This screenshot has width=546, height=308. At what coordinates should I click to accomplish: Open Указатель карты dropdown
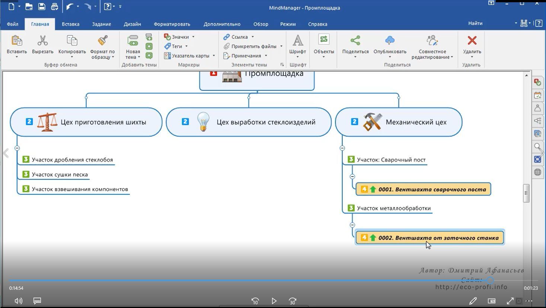[x=189, y=55]
